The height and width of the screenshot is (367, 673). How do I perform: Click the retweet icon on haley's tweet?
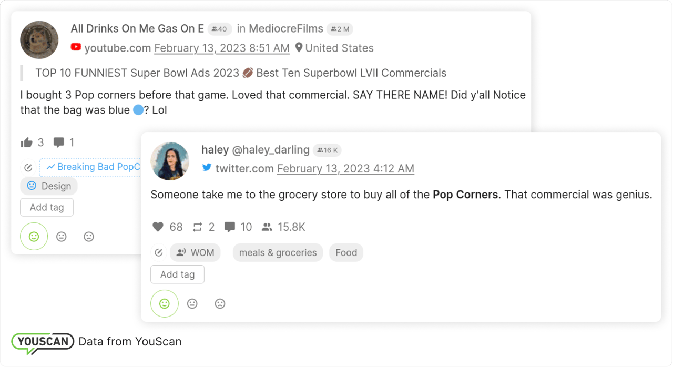coord(197,227)
